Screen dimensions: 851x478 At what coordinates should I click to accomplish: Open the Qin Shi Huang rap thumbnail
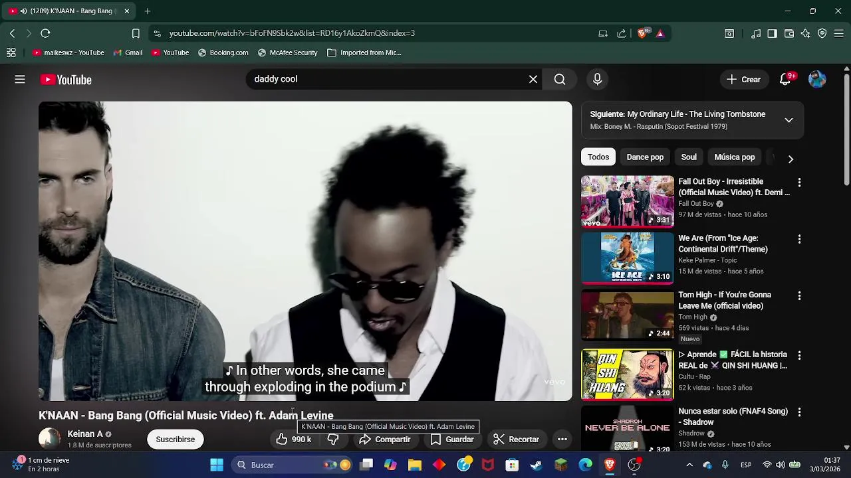pos(628,375)
